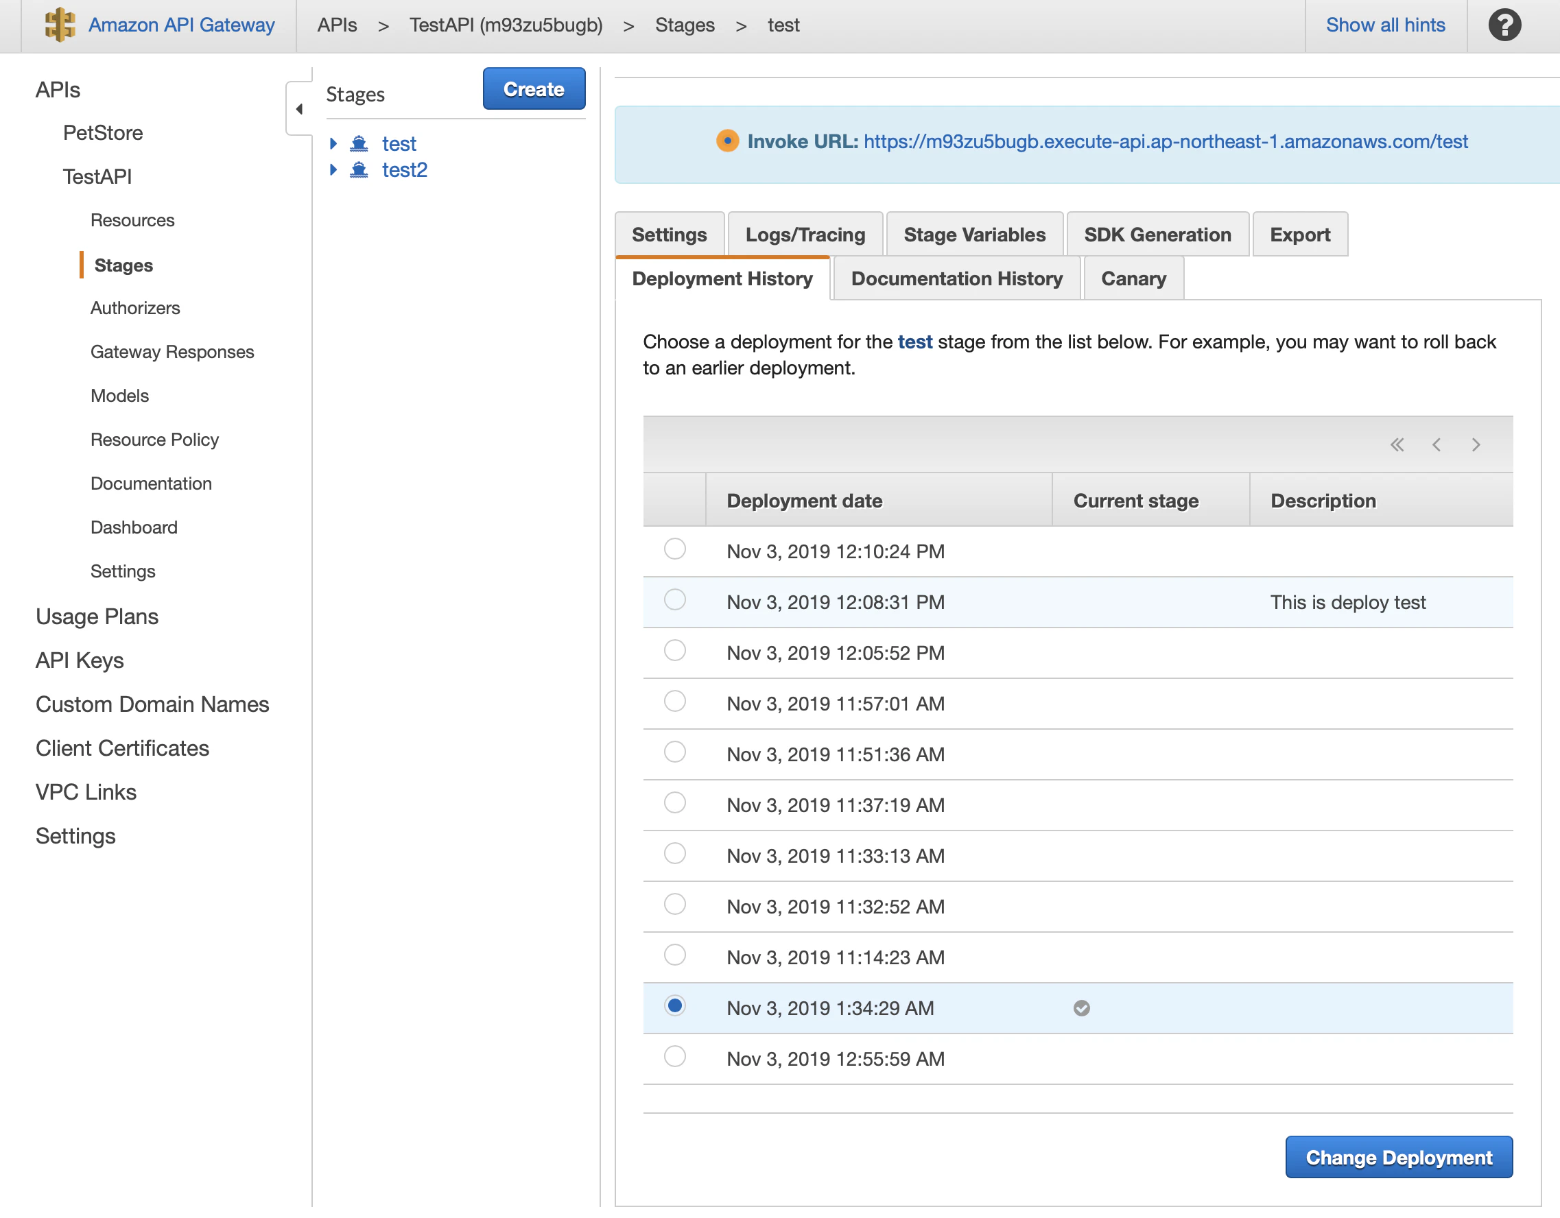The width and height of the screenshot is (1560, 1218).
Task: Open PetStore API in sidebar
Action: tap(103, 133)
